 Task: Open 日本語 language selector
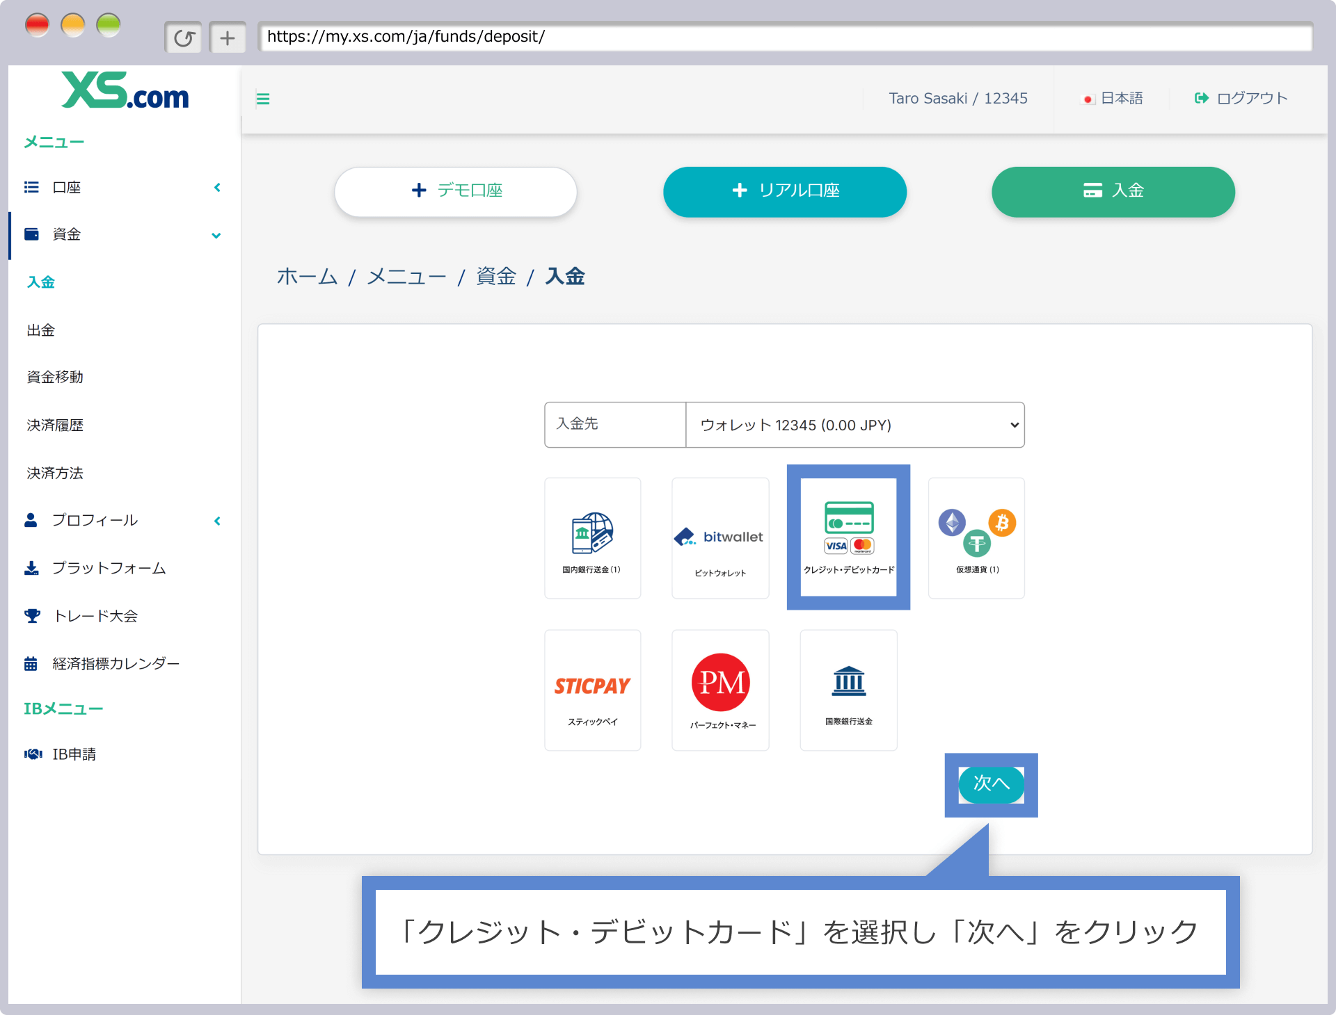(x=1112, y=98)
